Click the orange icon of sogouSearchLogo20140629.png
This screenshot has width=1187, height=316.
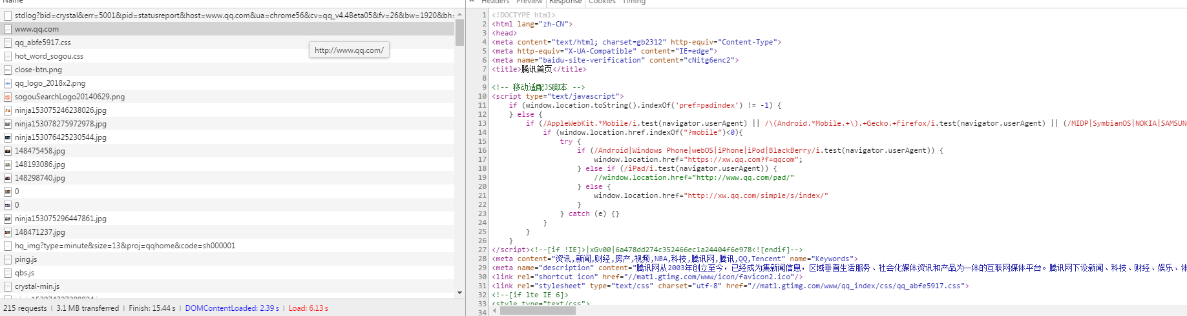[8, 97]
